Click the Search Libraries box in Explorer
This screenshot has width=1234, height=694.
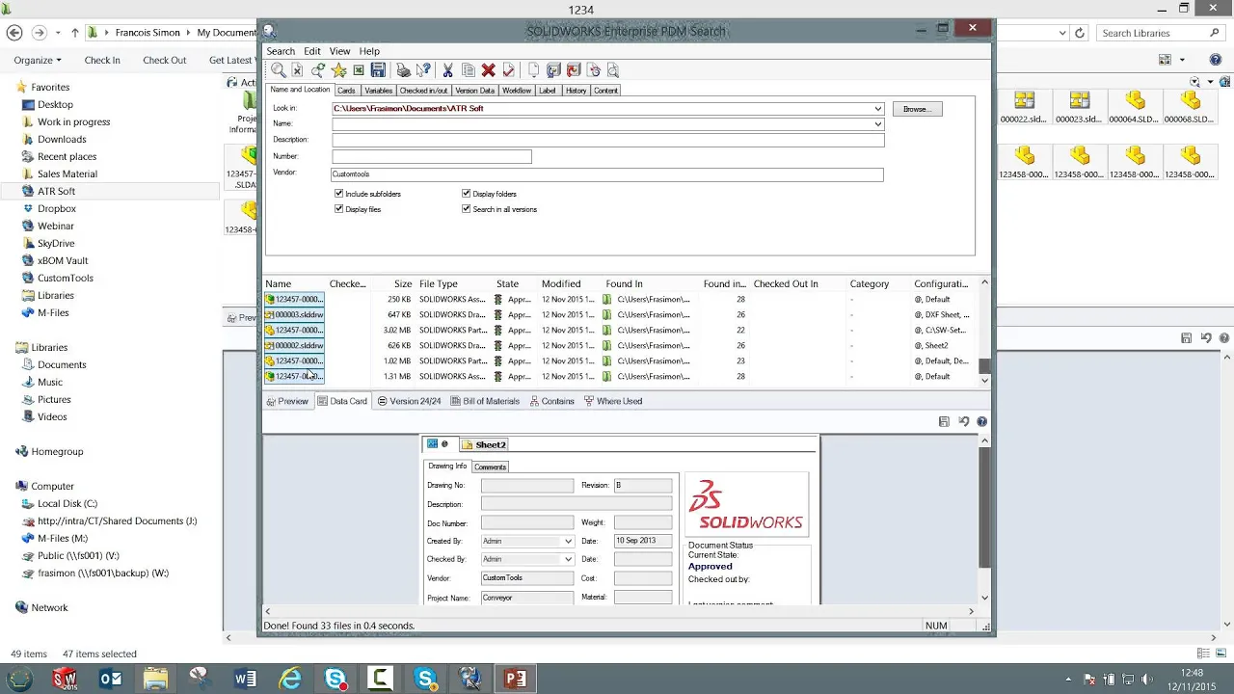(x=1162, y=33)
